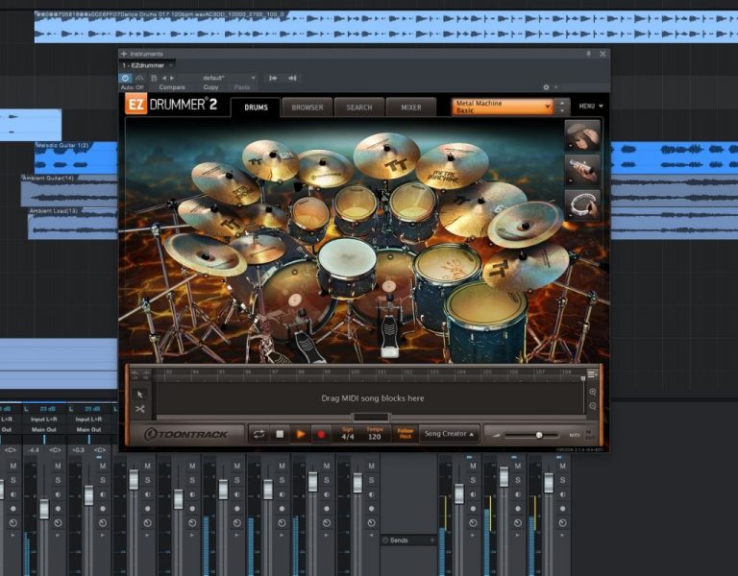
Task: Arm record on the -4.4 channel
Action: pos(58,509)
